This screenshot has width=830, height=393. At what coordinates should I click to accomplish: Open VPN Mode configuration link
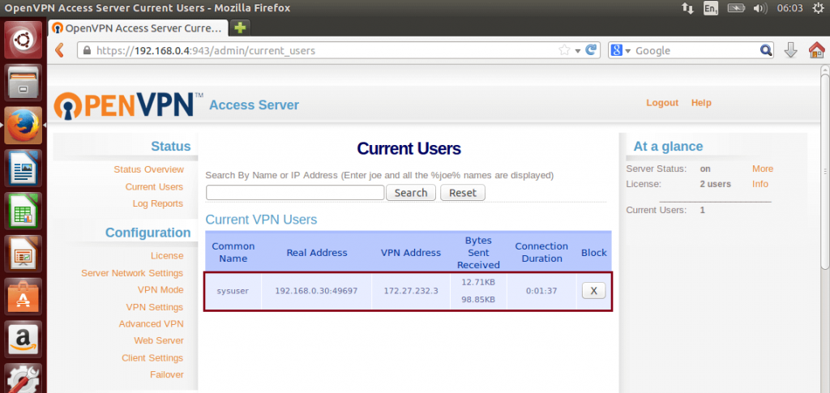[160, 290]
